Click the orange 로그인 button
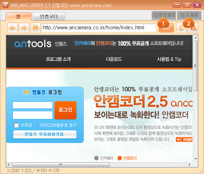 click(65, 110)
